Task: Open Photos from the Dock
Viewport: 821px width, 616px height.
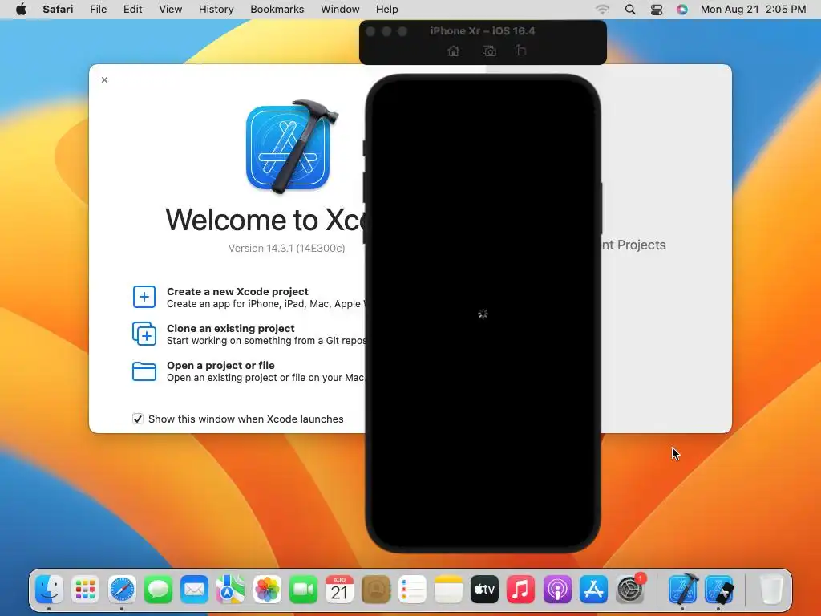Action: tap(267, 590)
